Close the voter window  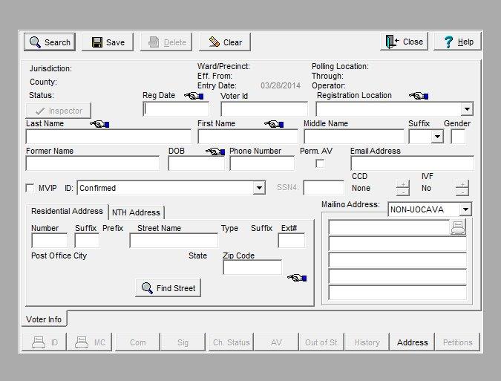405,42
